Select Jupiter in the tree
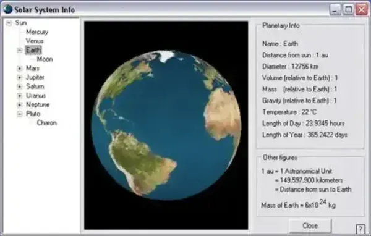 [x=35, y=77]
